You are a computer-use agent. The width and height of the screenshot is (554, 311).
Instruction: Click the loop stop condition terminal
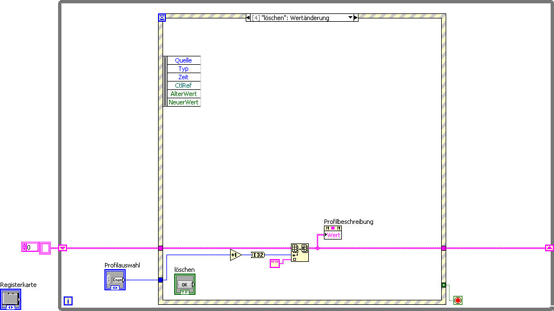pyautogui.click(x=458, y=300)
